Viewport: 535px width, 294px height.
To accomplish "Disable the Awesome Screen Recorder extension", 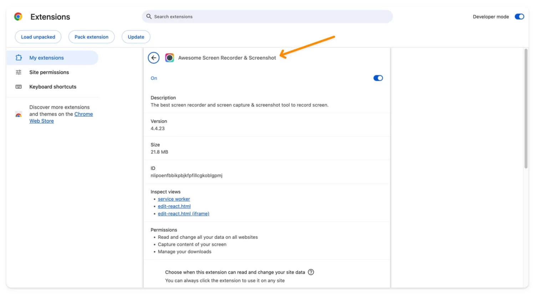I will [378, 78].
